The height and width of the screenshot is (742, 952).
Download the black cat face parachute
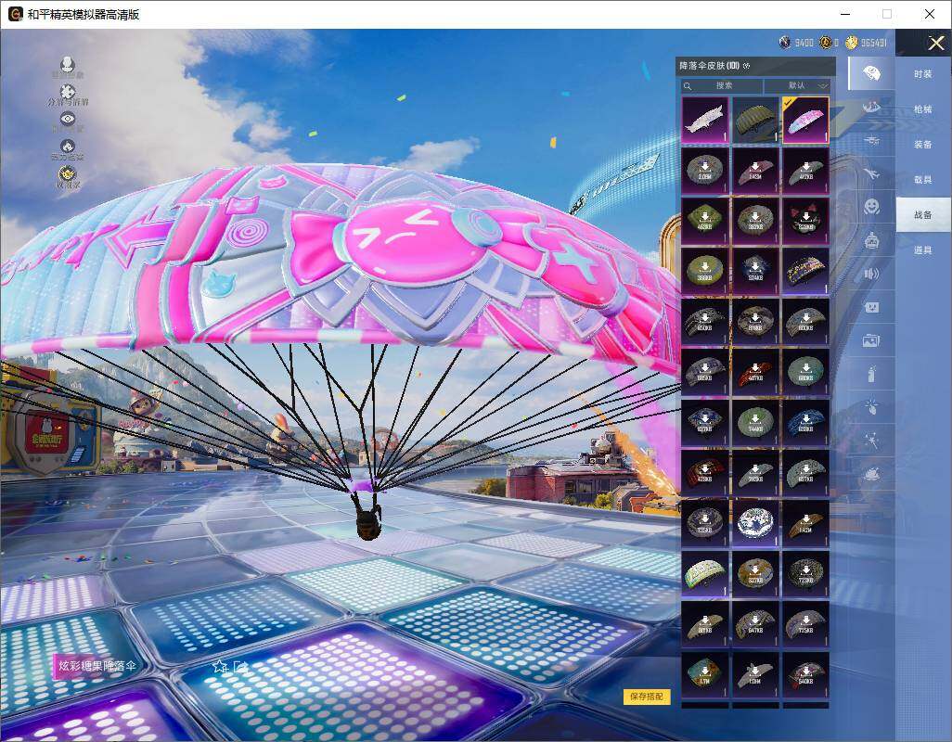coord(805,221)
